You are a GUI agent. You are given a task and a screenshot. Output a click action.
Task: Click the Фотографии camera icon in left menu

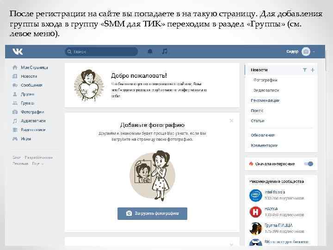(x=15, y=112)
